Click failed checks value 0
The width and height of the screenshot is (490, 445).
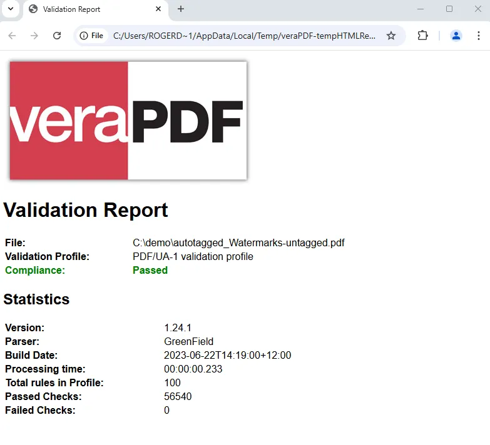click(166, 410)
